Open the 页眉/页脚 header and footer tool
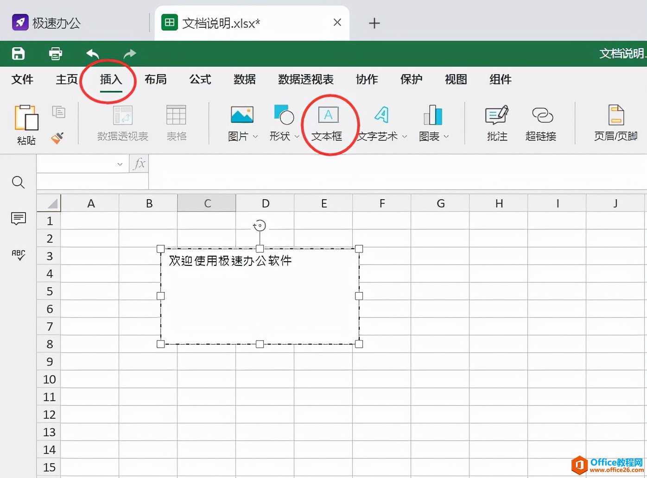This screenshot has width=647, height=478. 615,123
